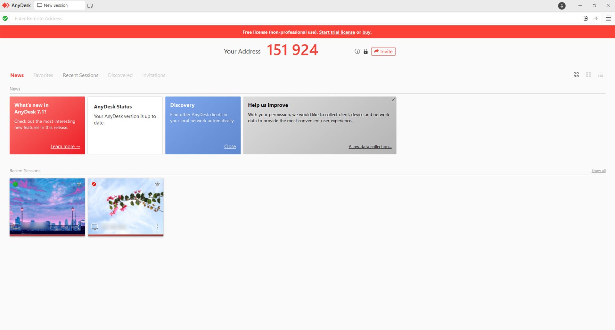Click the AnyDesk logo in title bar
Screen dimensions: 615x330
point(6,5)
